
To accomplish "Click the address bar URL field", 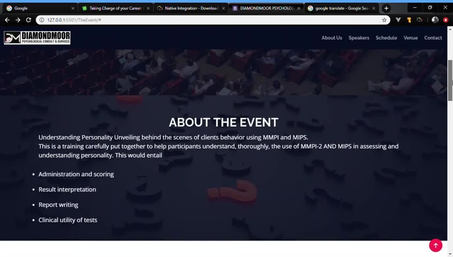I will click(x=212, y=20).
